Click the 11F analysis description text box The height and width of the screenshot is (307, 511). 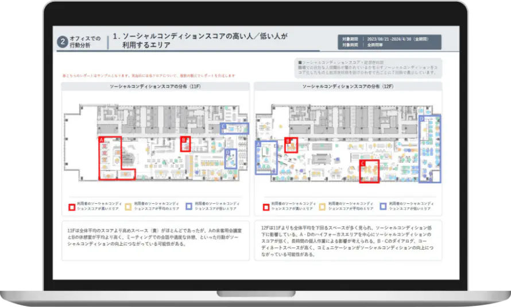(155, 241)
